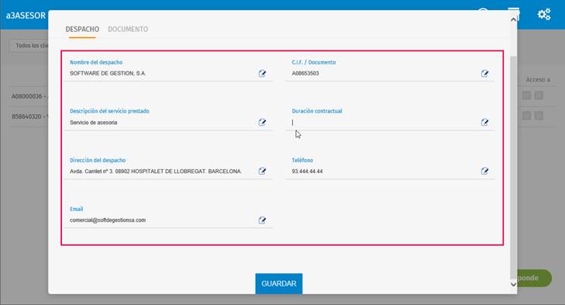Click the Servicio de asesoria value

pos(93,123)
